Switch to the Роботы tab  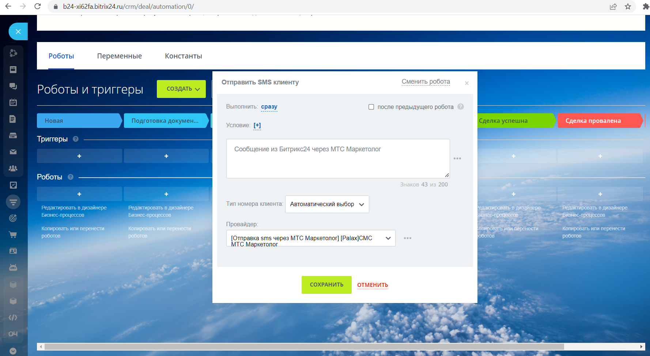61,56
